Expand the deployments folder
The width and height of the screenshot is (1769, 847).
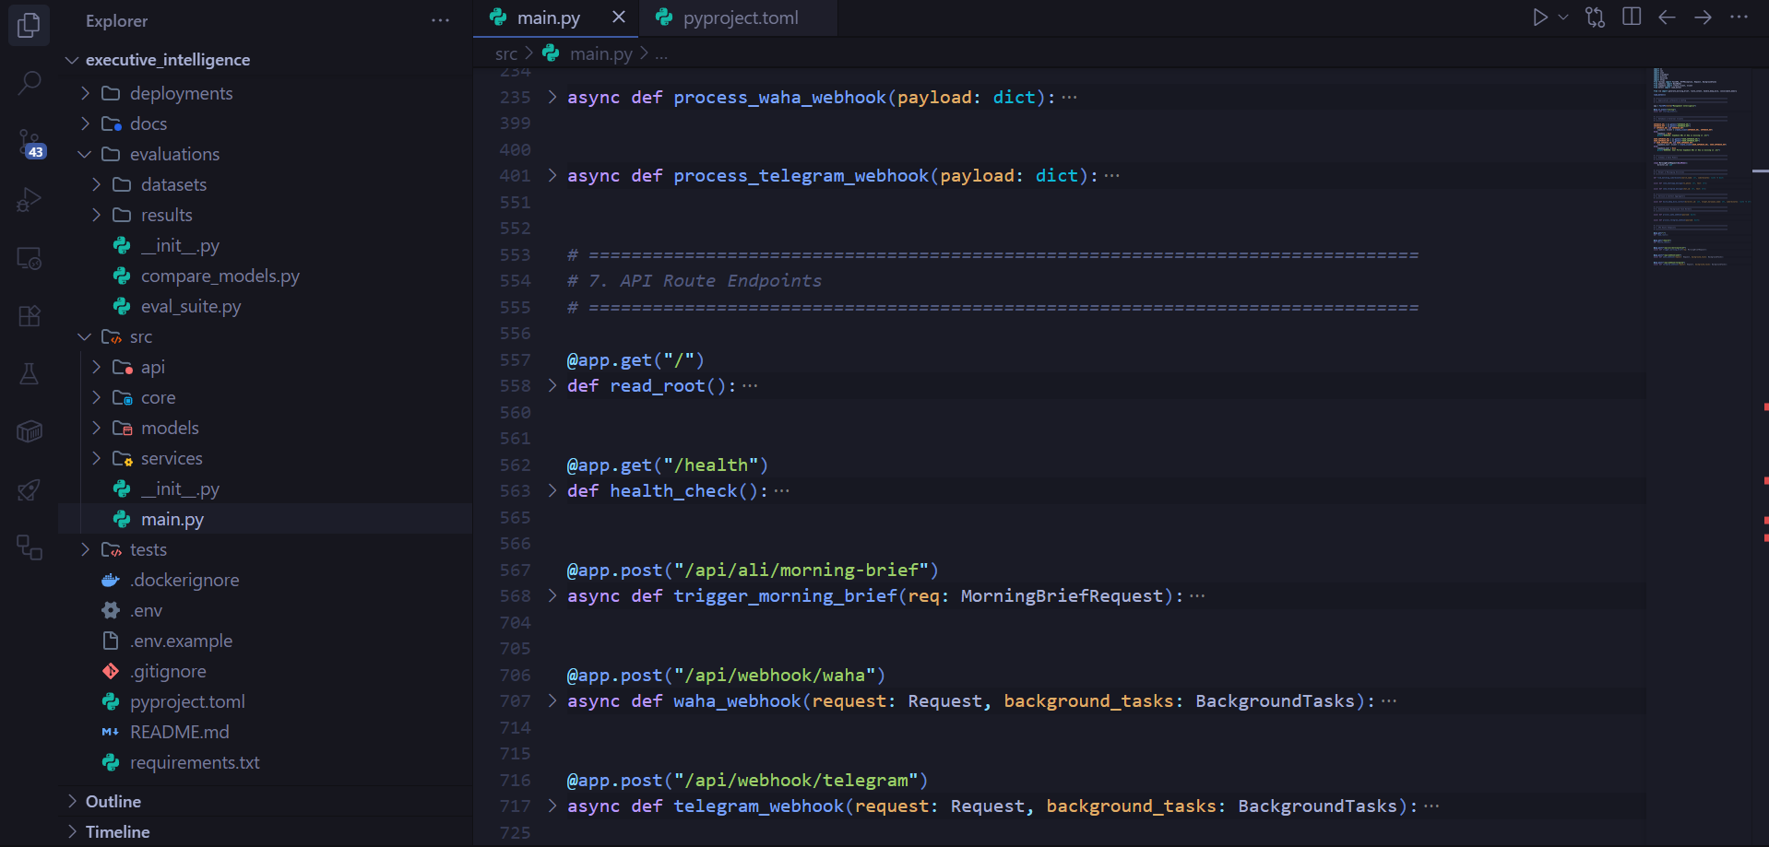(85, 93)
